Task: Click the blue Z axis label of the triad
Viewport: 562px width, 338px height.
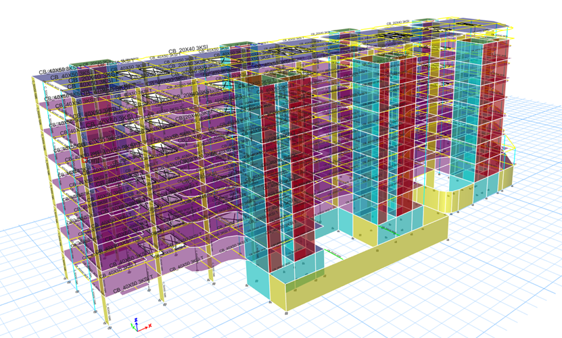Action: point(136,320)
